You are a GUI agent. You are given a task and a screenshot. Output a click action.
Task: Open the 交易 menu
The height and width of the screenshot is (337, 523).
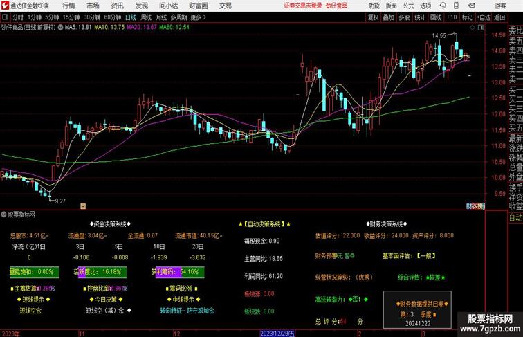(225, 6)
